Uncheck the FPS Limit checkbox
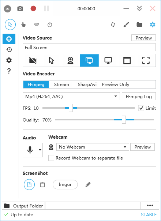 141,108
